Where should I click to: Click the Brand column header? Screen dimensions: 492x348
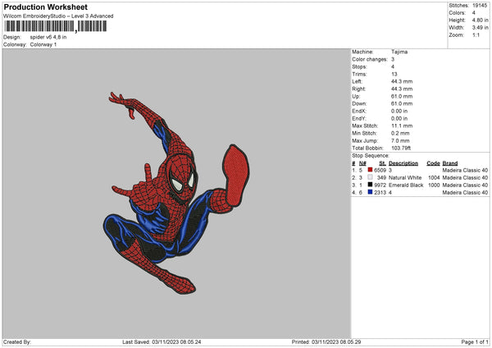(x=449, y=163)
